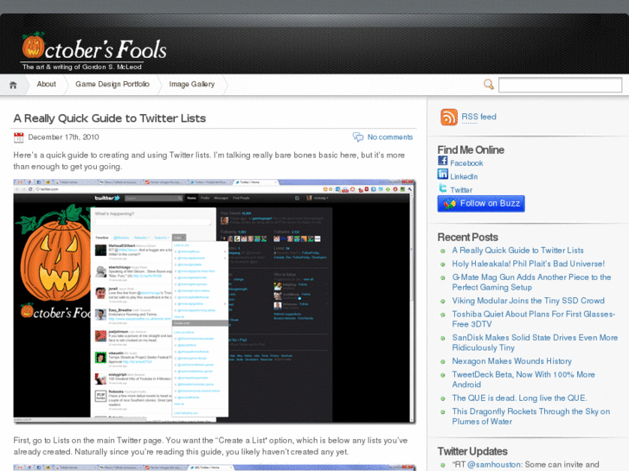The width and height of the screenshot is (629, 471).
Task: Open Game Design Portfolio page
Action: tap(112, 84)
